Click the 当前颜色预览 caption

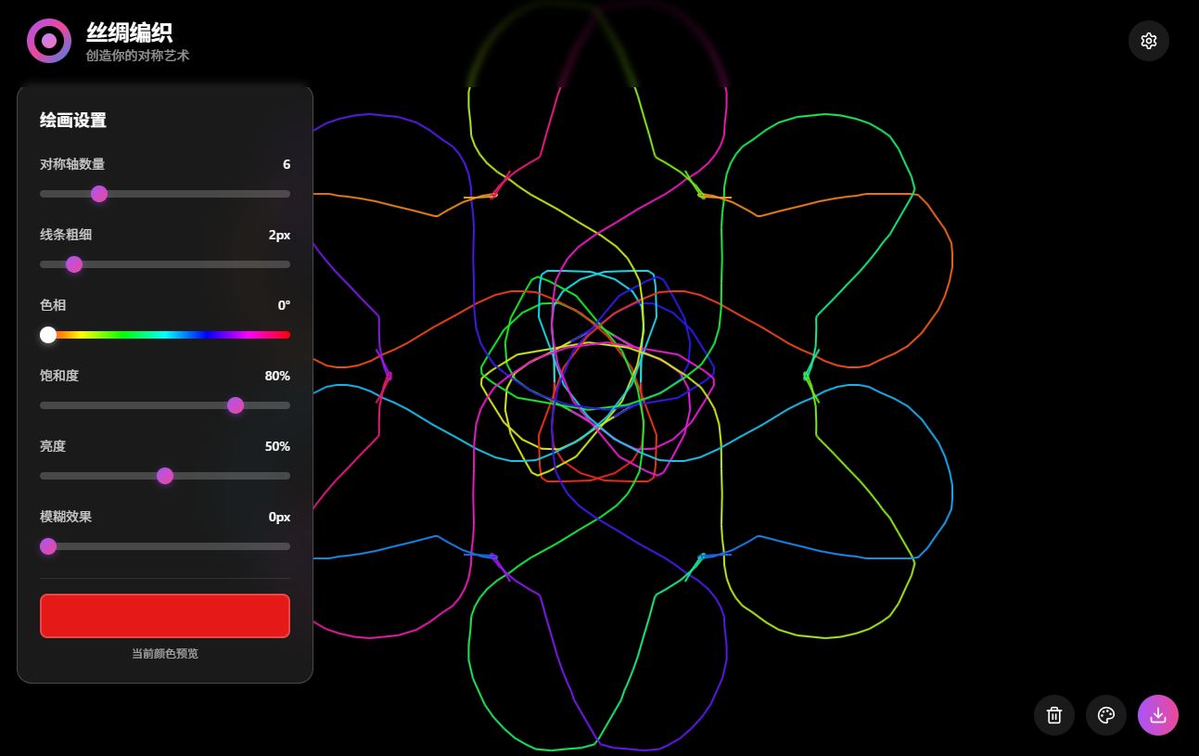(165, 654)
